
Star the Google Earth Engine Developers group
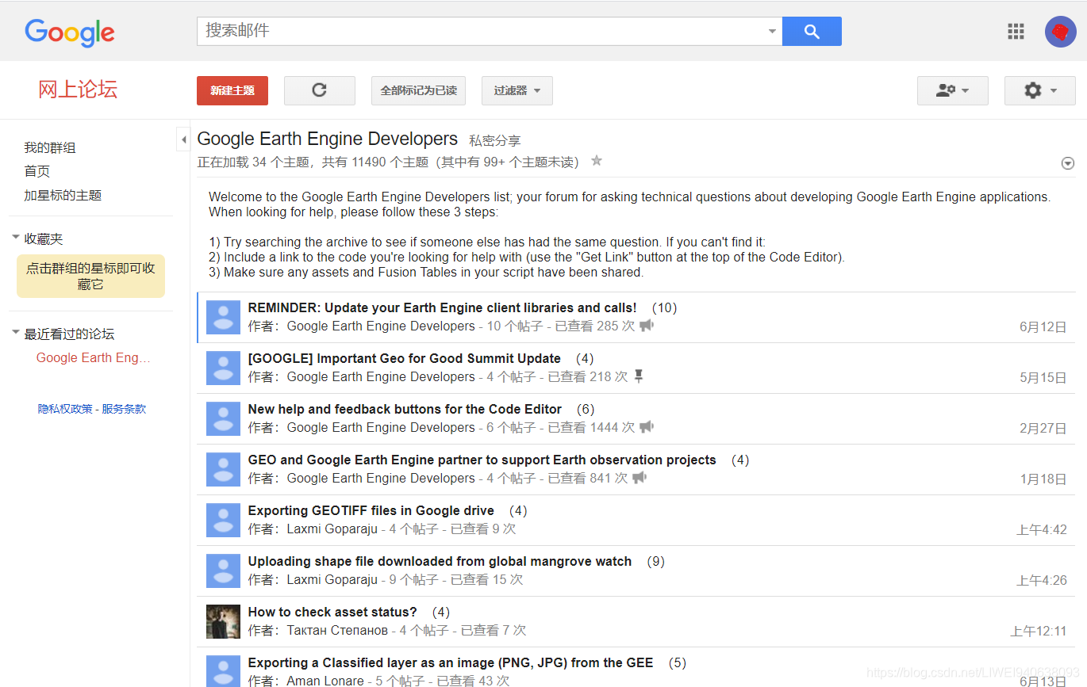click(x=597, y=161)
